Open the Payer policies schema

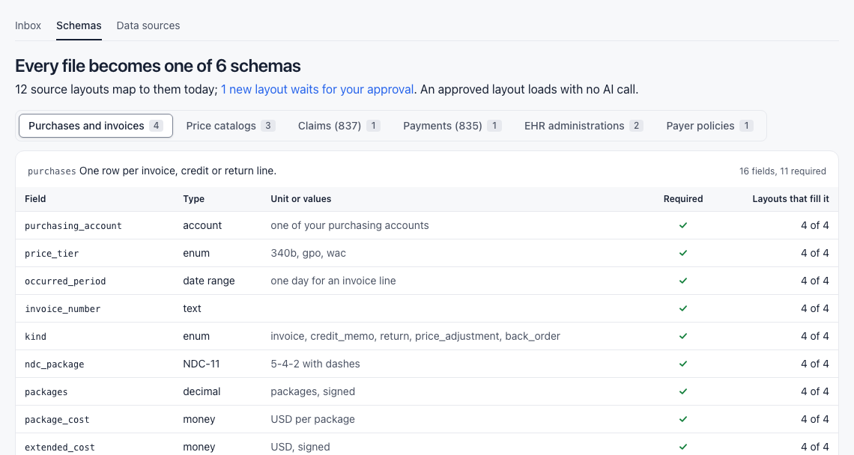click(709, 126)
